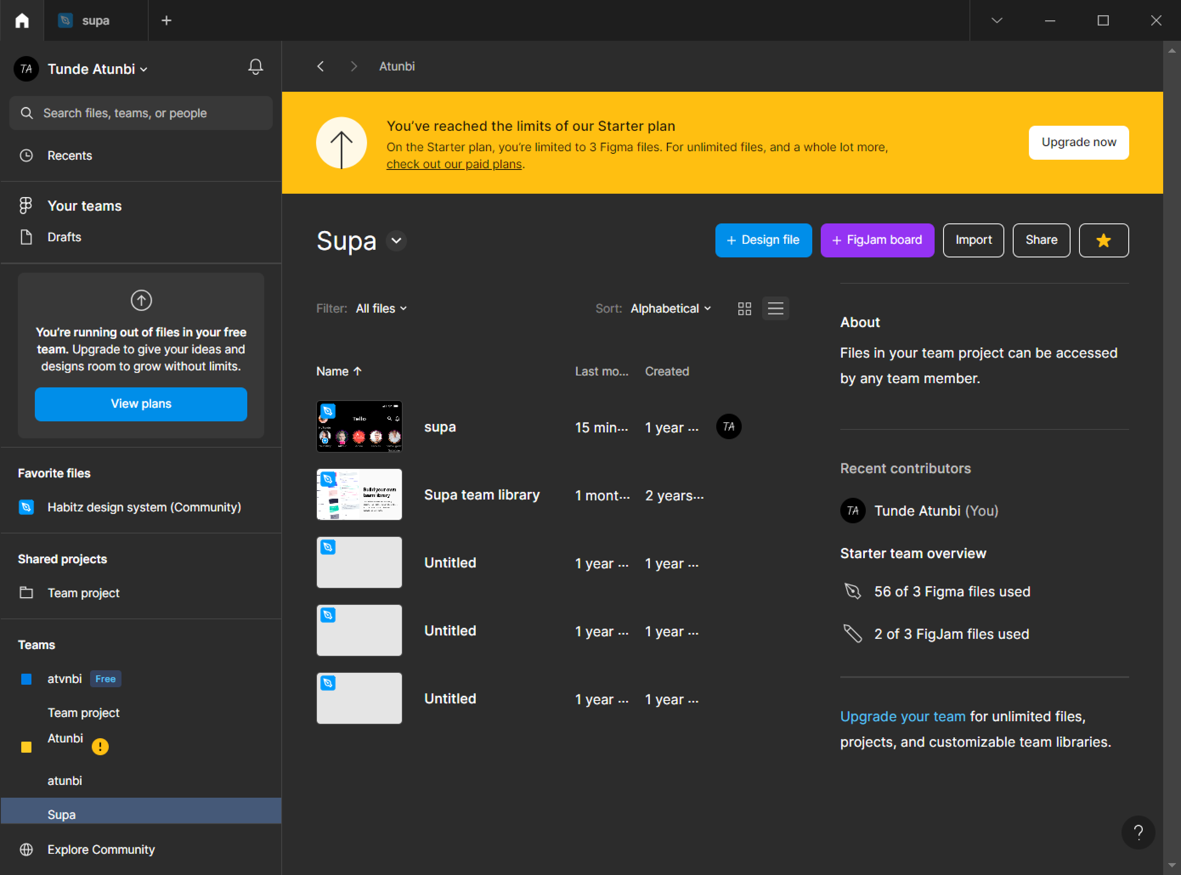Open Habitz design system (Community) favorite
This screenshot has width=1181, height=875.
pos(144,507)
